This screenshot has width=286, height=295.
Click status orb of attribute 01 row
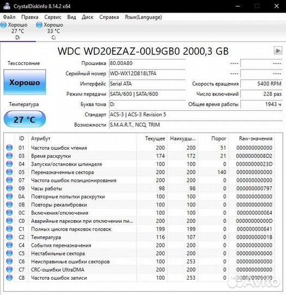[x=9, y=147]
